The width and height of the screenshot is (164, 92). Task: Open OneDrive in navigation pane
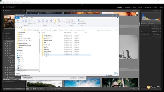pyautogui.click(x=20, y=53)
